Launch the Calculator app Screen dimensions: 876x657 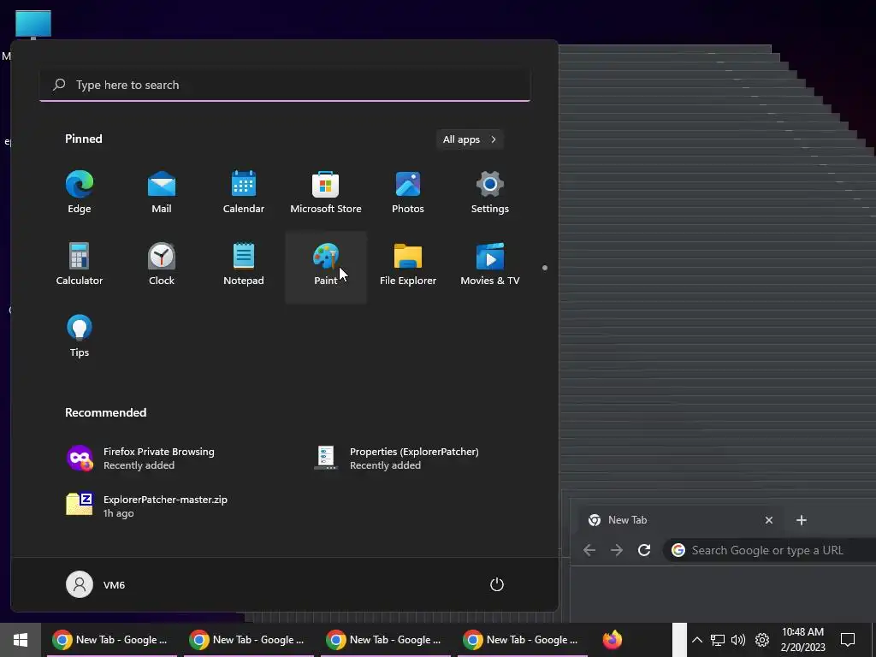(x=80, y=265)
